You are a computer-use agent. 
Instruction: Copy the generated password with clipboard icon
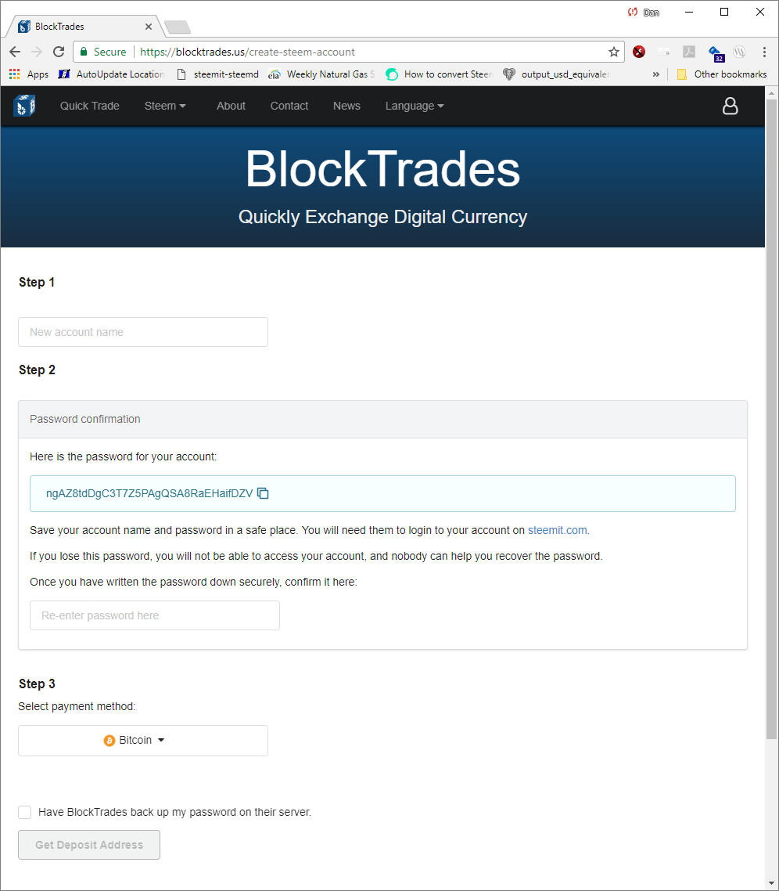[x=263, y=493]
